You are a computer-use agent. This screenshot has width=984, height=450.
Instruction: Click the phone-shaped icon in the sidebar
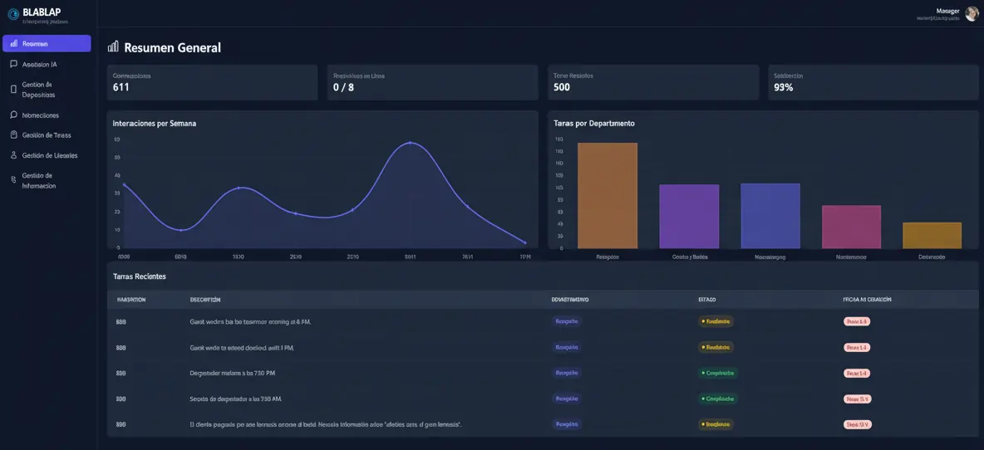pos(14,90)
